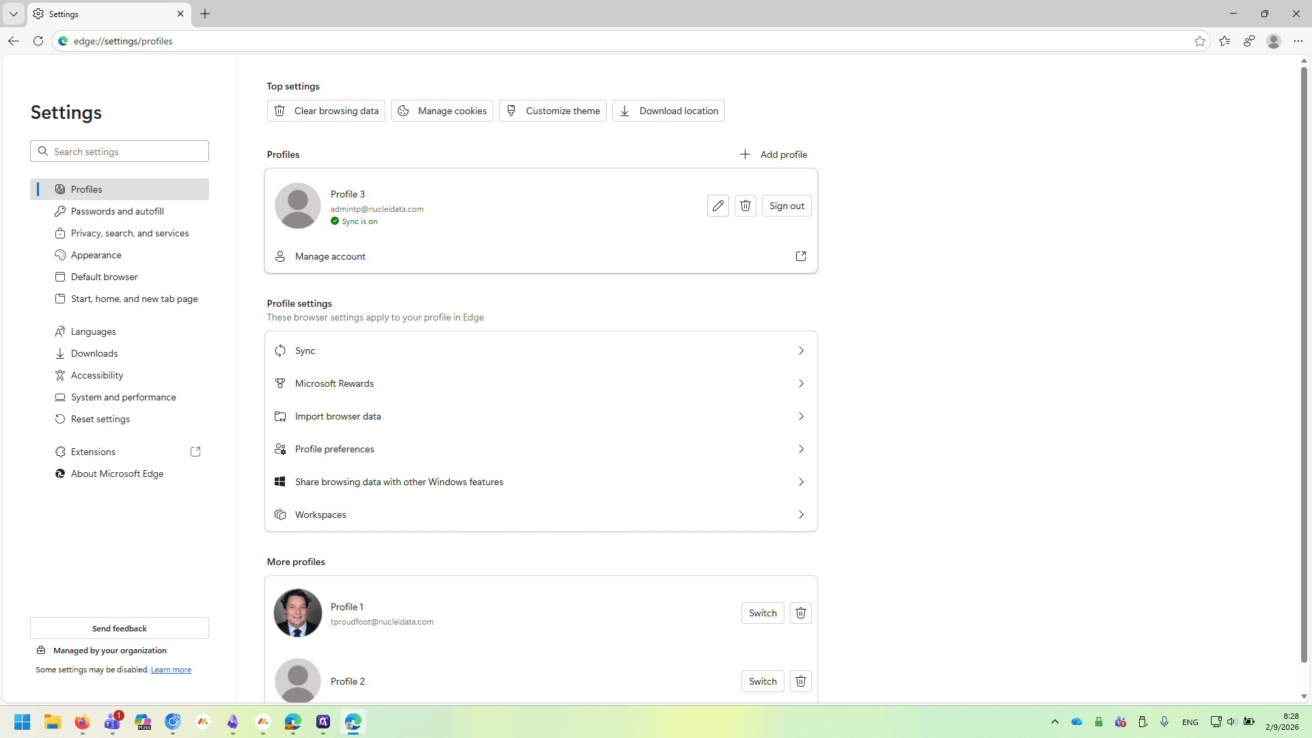This screenshot has height=738, width=1312.
Task: Click the Download location button
Action: click(x=668, y=111)
